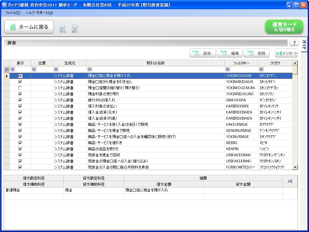Click the ホームに戻る button
The width and height of the screenshot is (309, 232).
[29, 27]
